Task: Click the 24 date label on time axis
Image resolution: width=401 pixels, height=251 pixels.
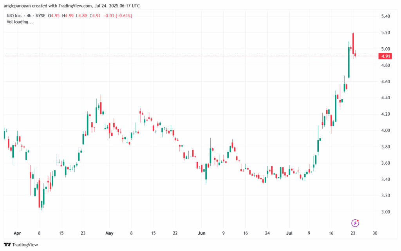Action: point(267,233)
